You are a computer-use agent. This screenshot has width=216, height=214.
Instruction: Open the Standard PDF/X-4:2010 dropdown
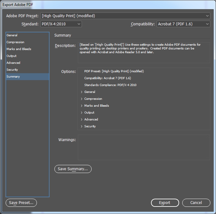point(61,24)
